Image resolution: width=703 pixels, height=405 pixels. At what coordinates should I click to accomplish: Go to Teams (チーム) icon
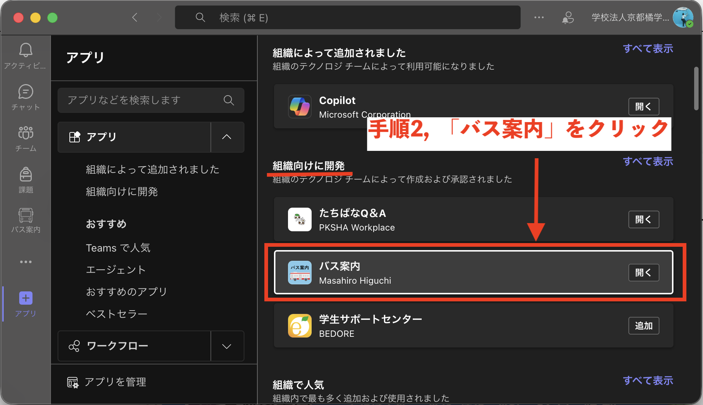[25, 133]
